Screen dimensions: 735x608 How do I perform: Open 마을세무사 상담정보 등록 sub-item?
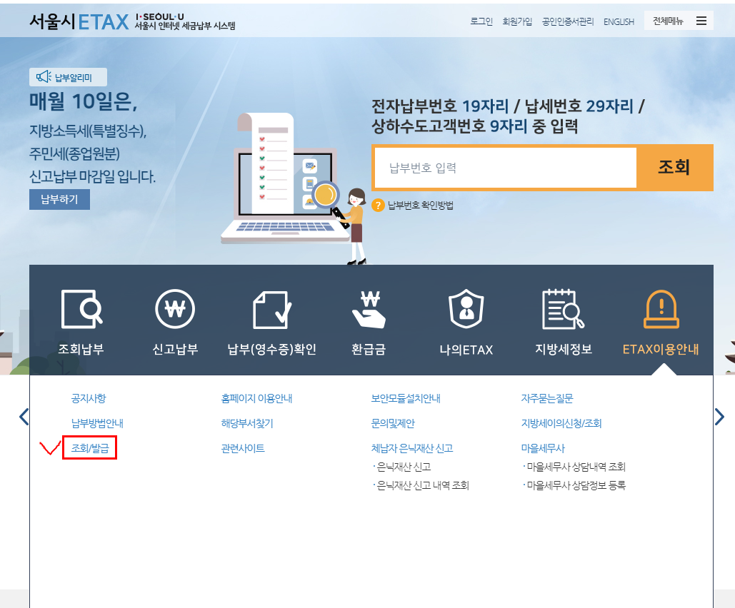(x=576, y=485)
